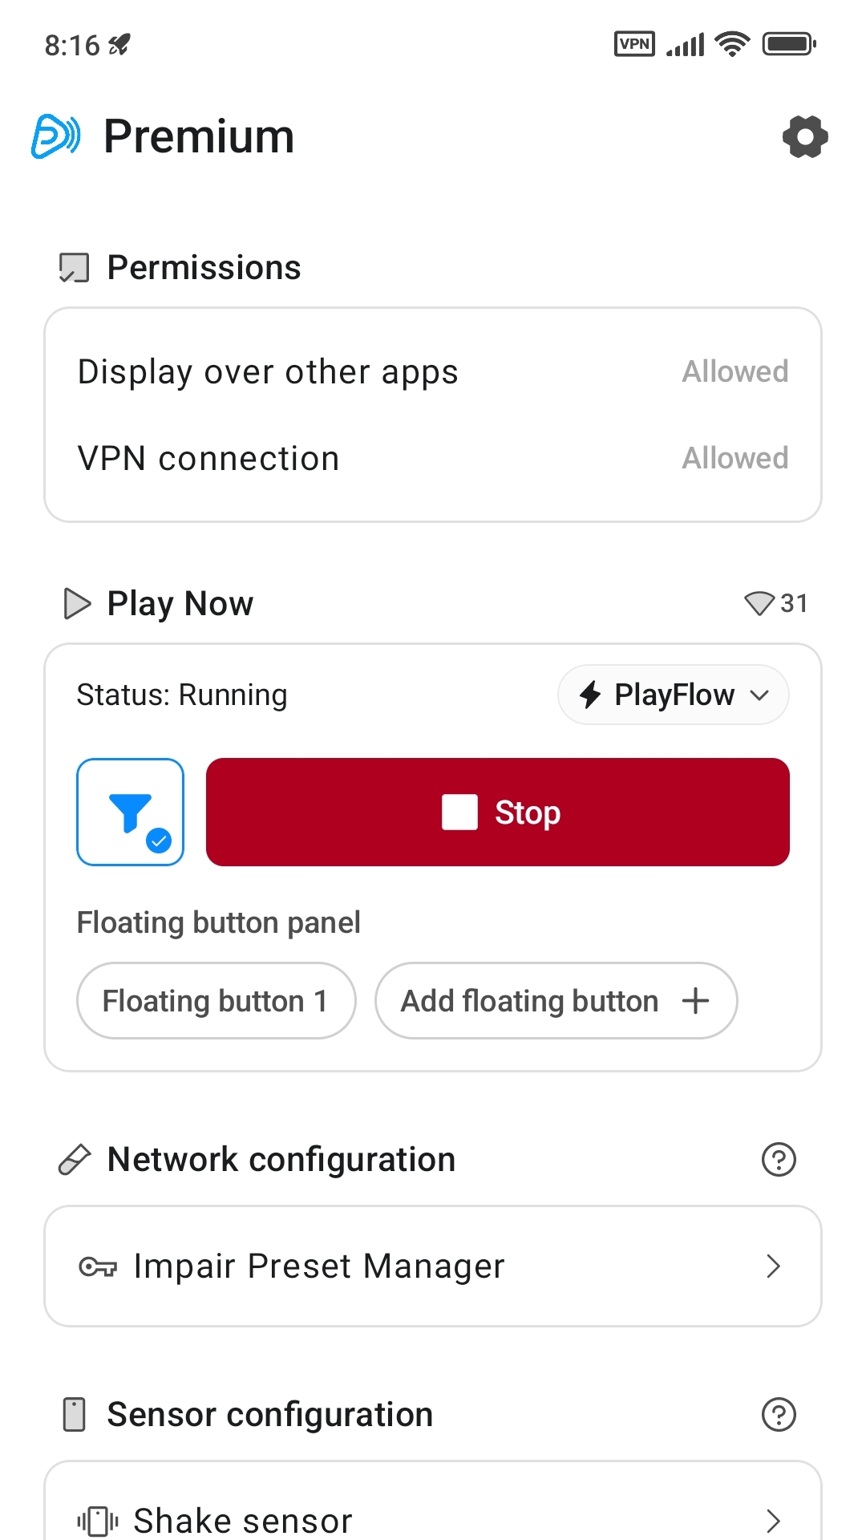
Task: Toggle the filter funnel button
Action: (x=130, y=812)
